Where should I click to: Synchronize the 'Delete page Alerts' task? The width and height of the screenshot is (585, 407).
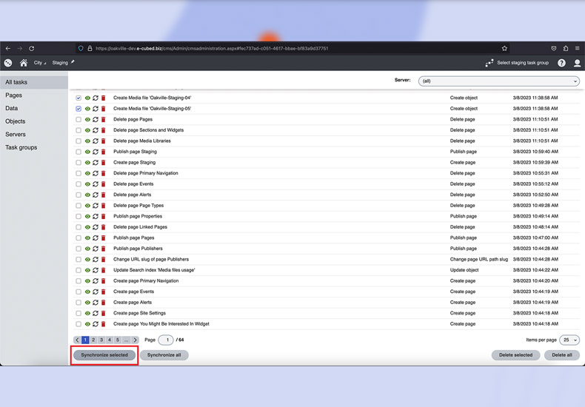click(96, 195)
